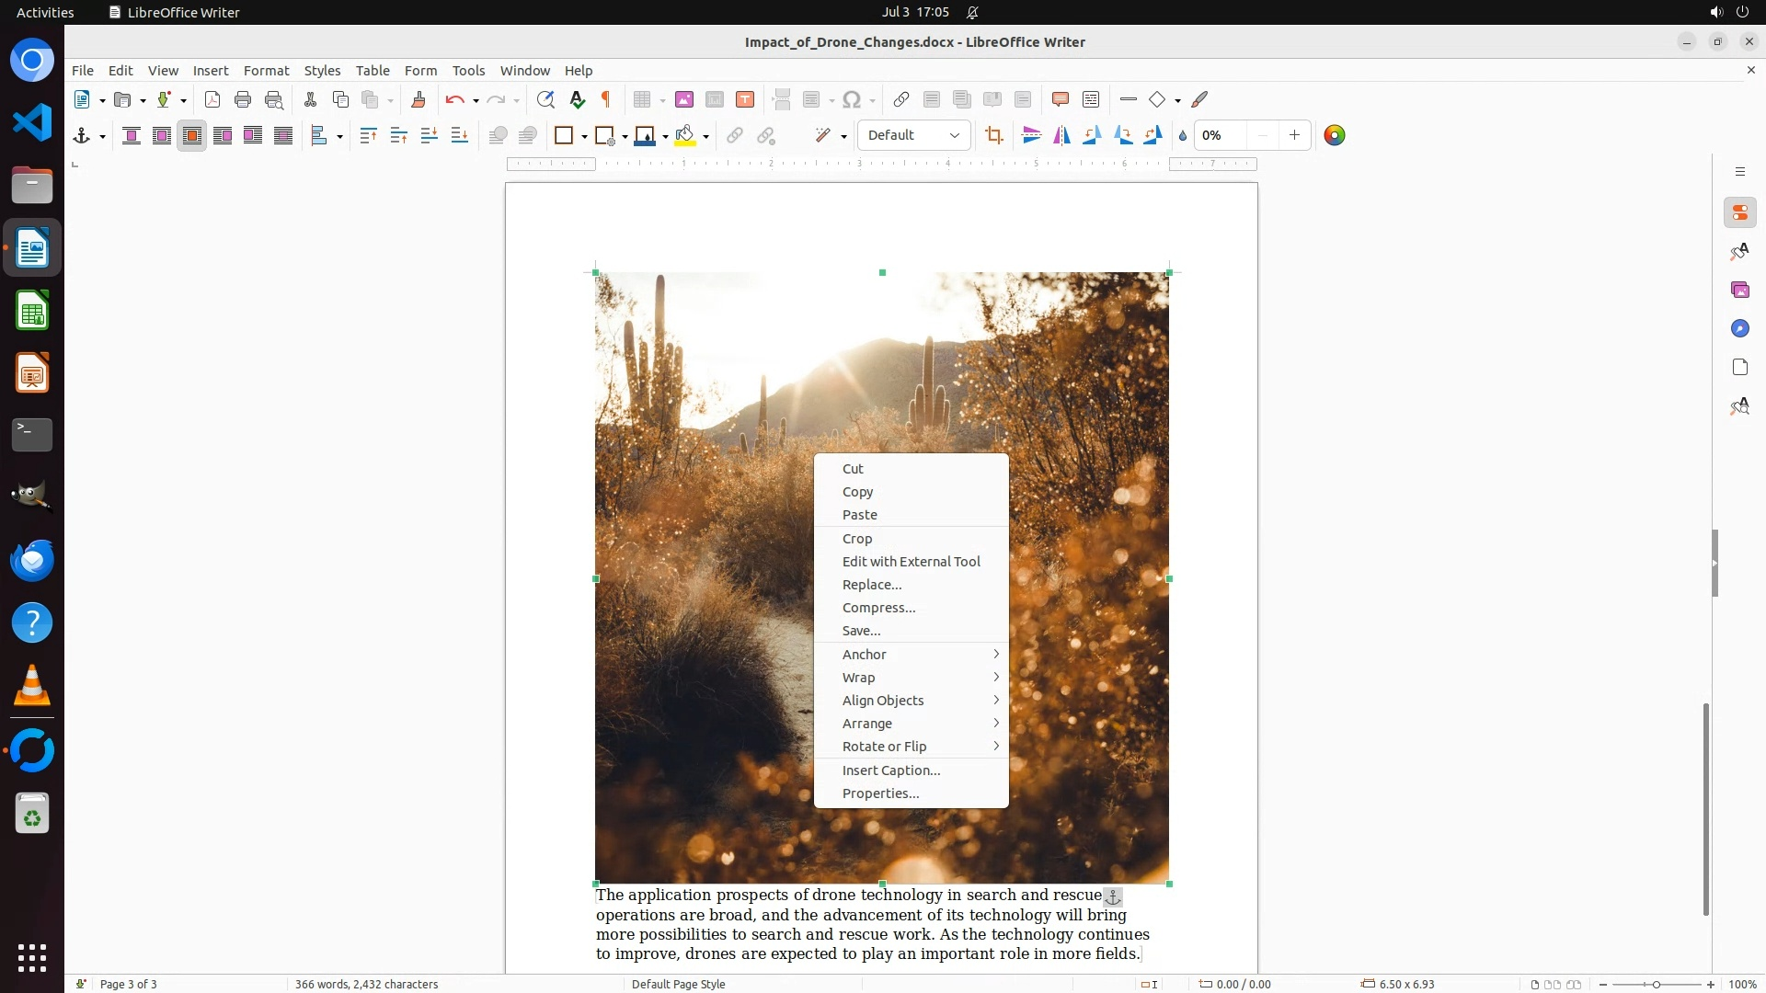Open the Format menu

(x=266, y=70)
